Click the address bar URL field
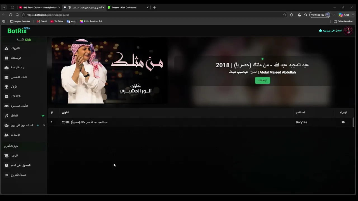358x201 pixels. (x=154, y=15)
